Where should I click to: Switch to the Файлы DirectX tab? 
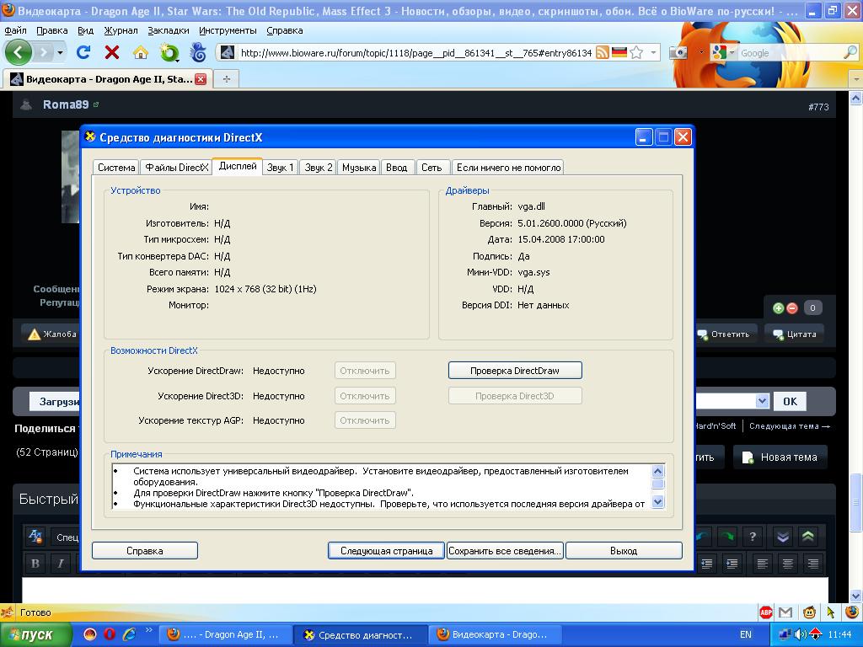(x=177, y=168)
